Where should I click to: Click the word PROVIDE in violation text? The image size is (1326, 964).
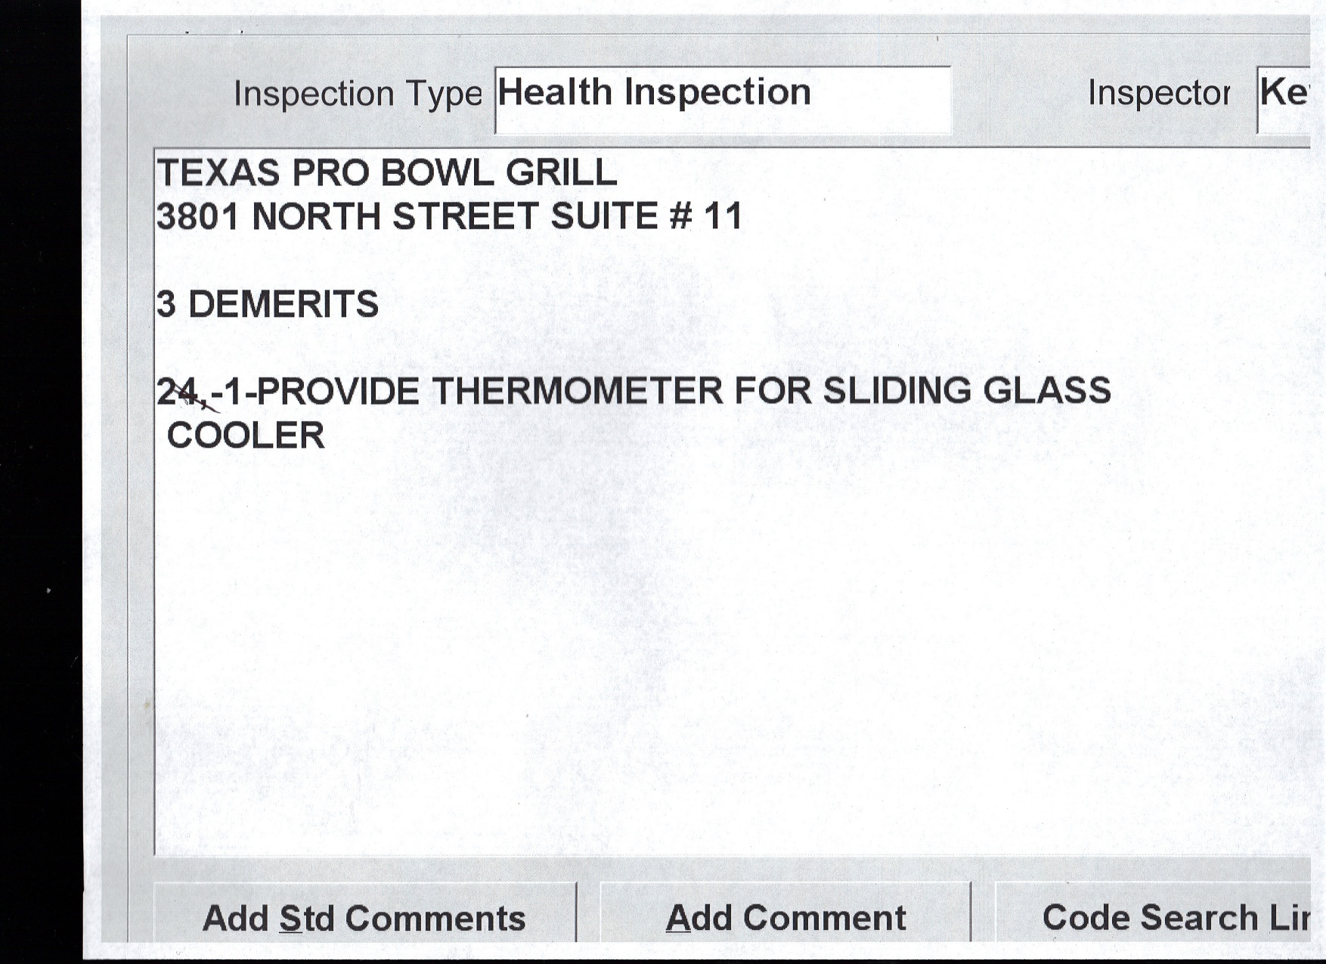coord(337,392)
